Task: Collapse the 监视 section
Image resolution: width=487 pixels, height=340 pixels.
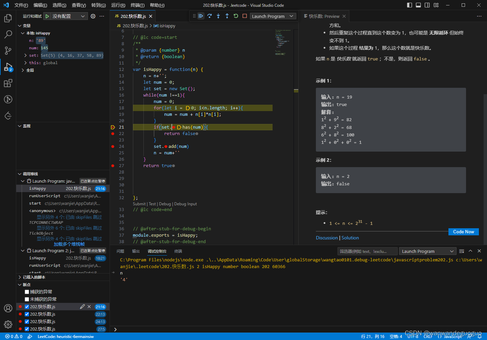Action: [x=20, y=126]
